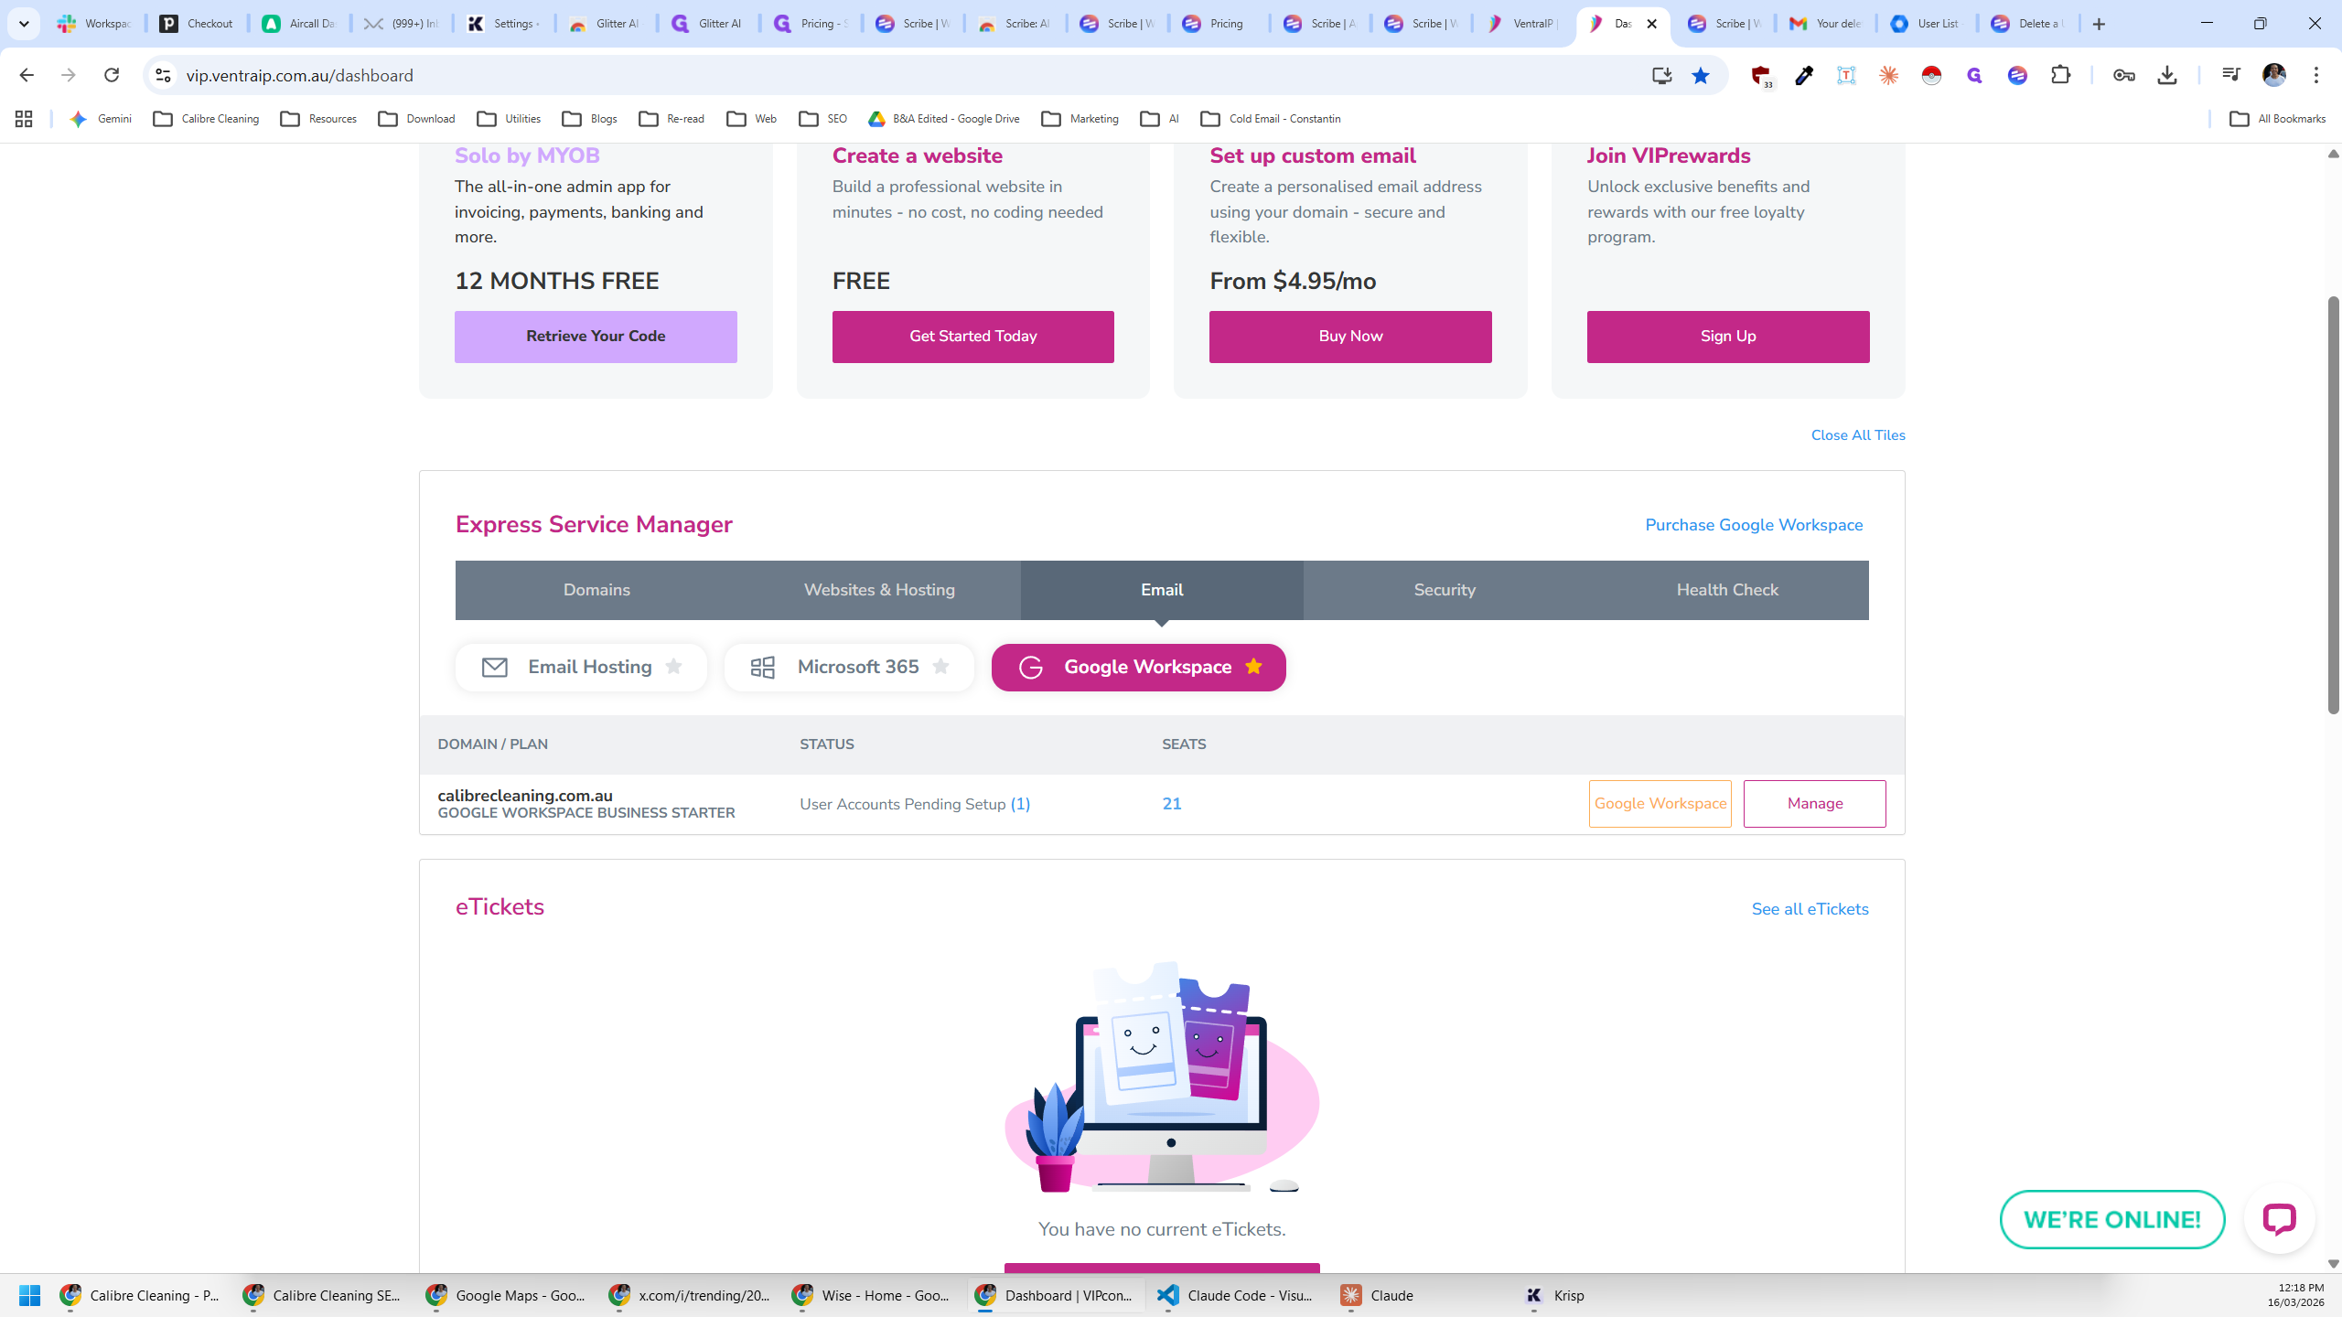Screen dimensions: 2342x1317
Task: Click the Manage button for calibrecleaning.com.au
Action: (1815, 804)
